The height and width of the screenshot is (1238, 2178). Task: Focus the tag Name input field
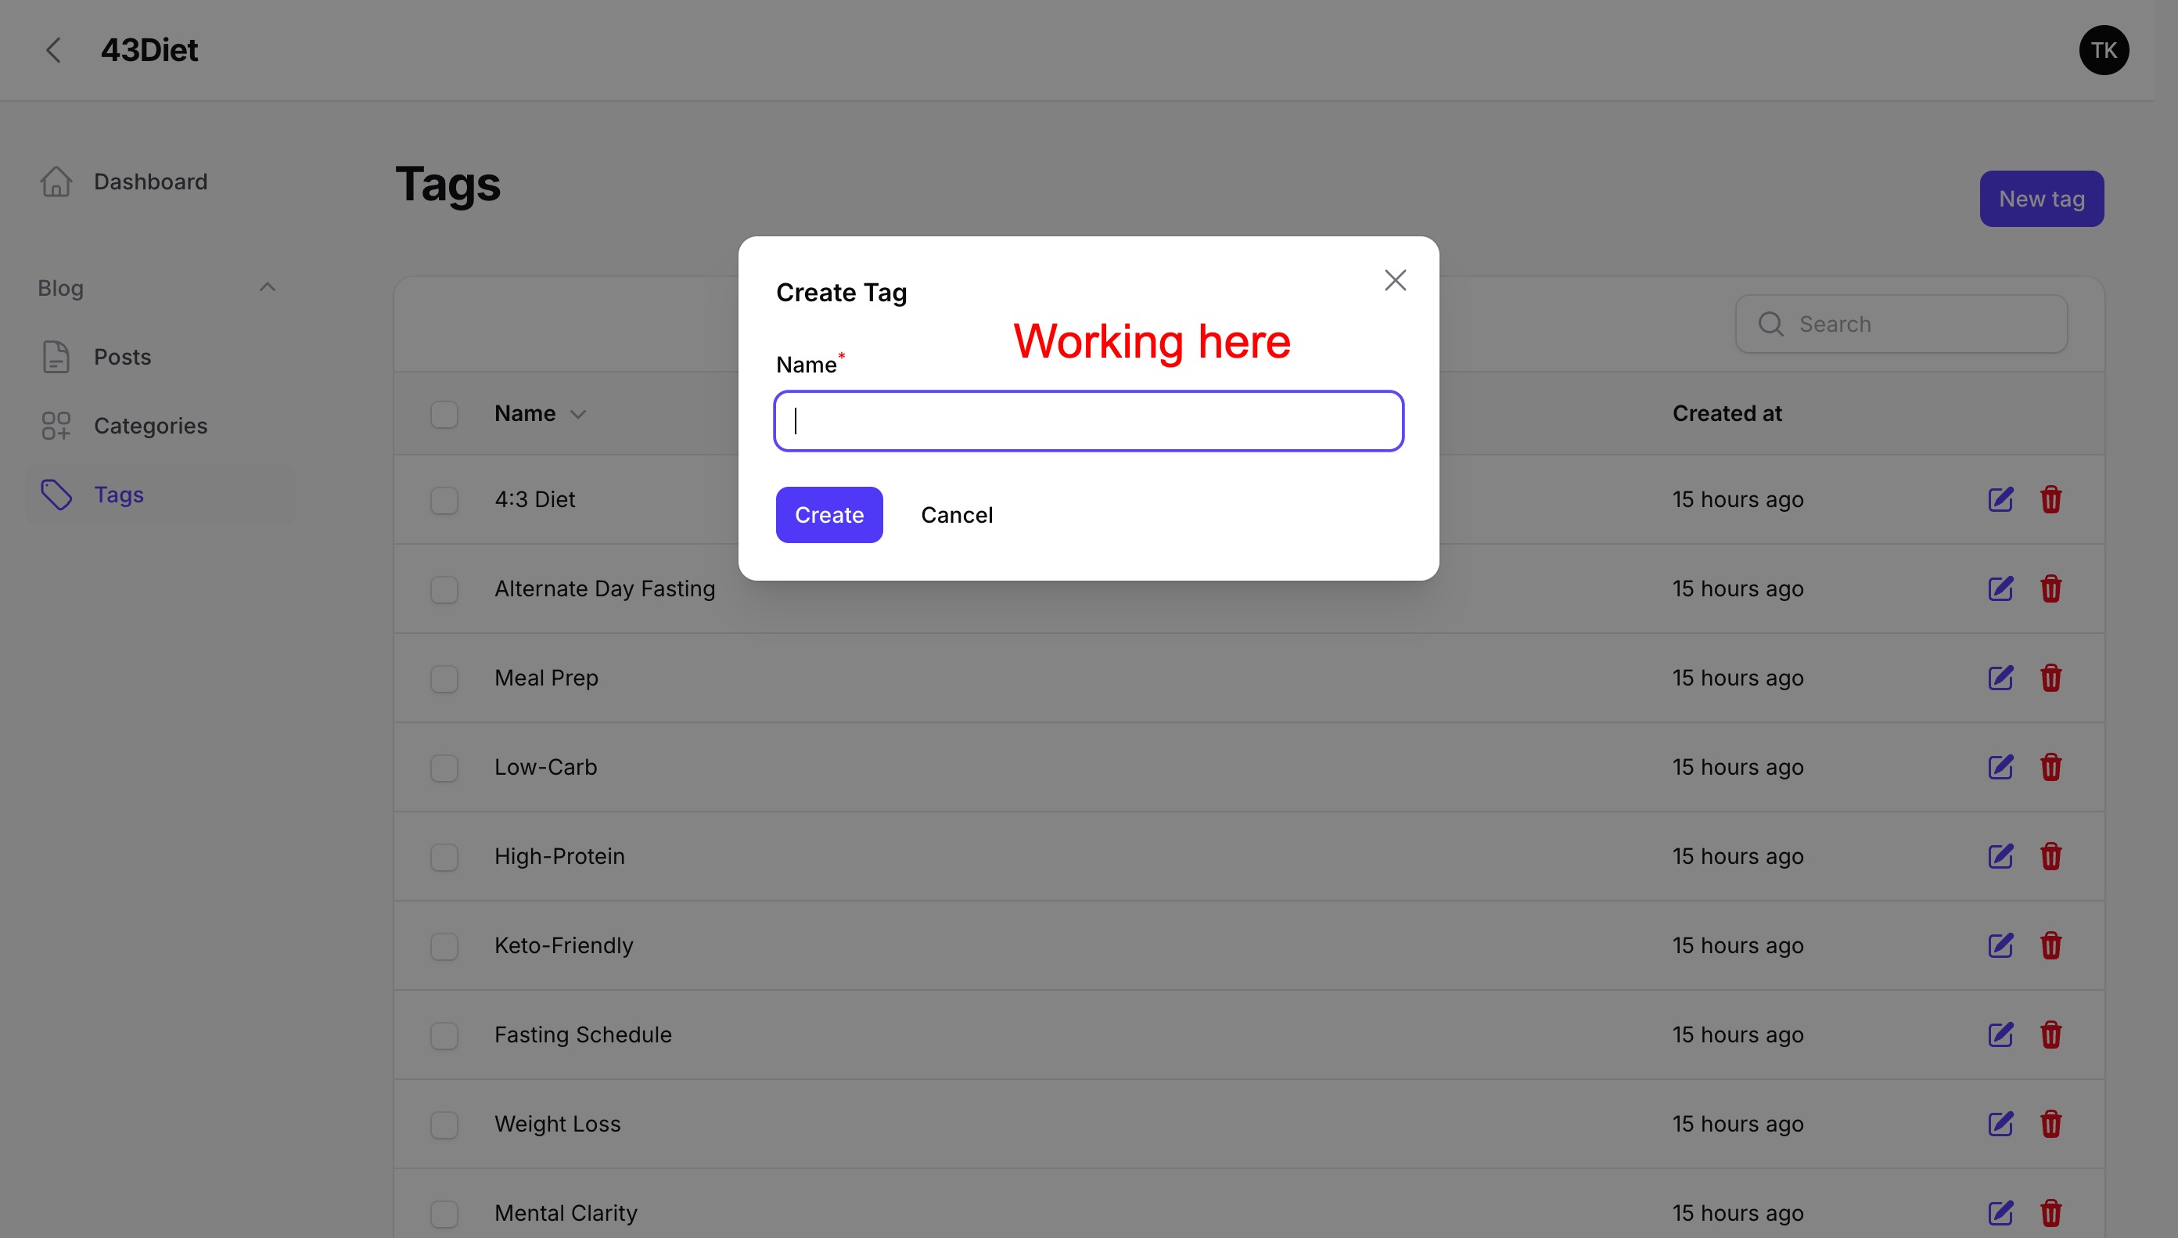point(1087,421)
